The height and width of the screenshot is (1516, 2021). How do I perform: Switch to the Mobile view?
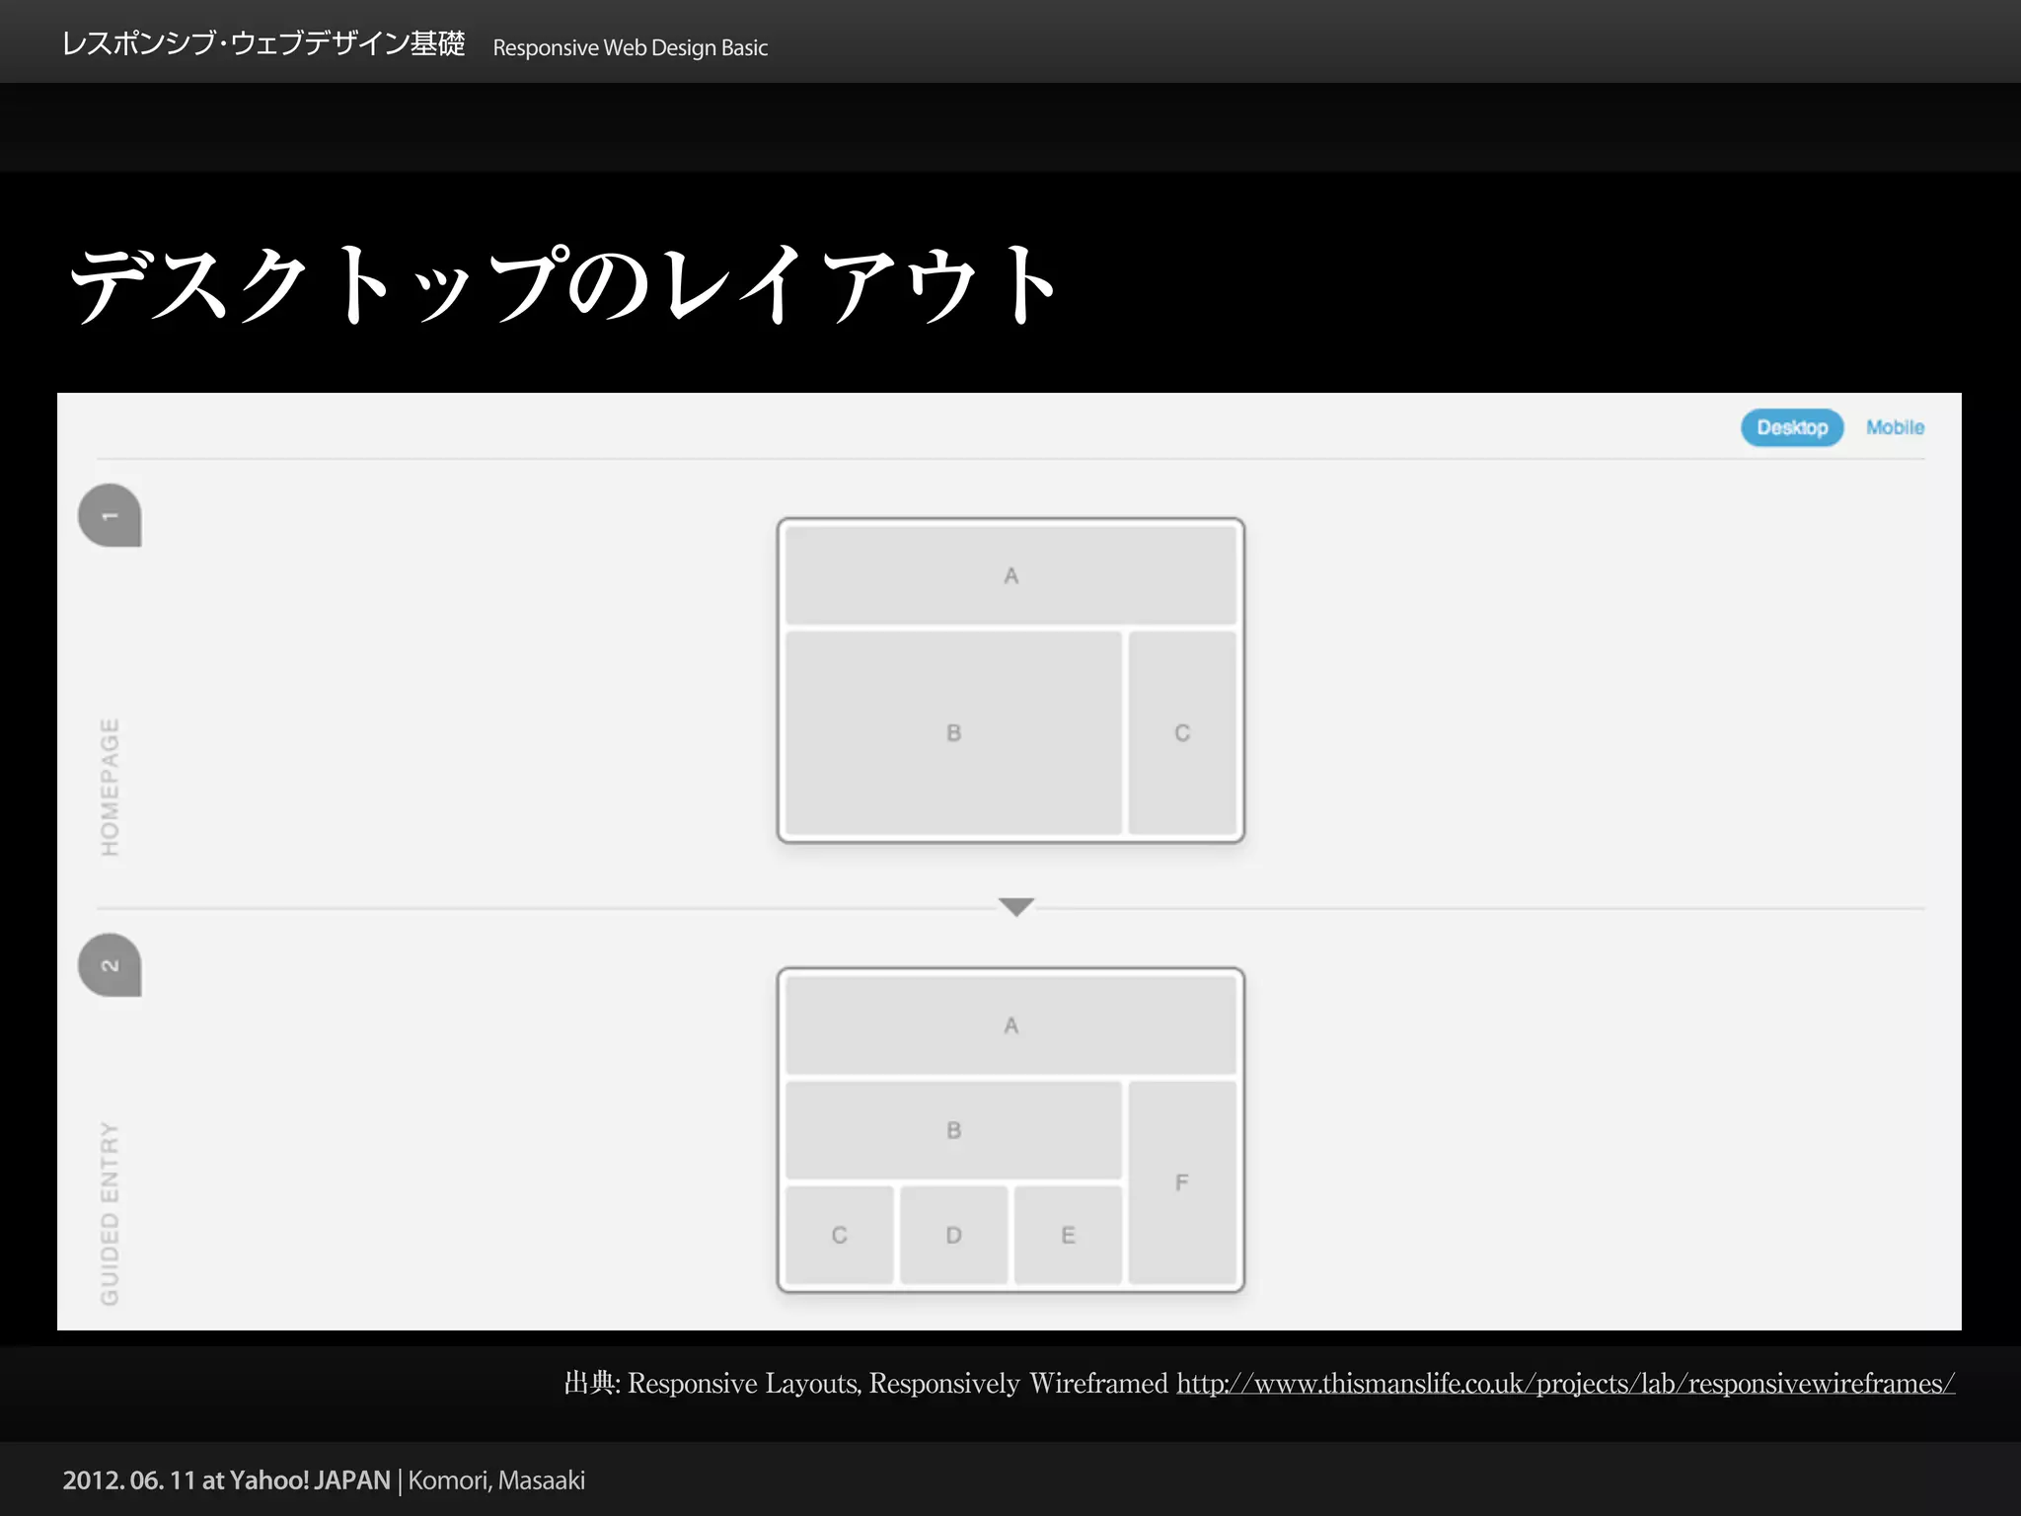1895,427
